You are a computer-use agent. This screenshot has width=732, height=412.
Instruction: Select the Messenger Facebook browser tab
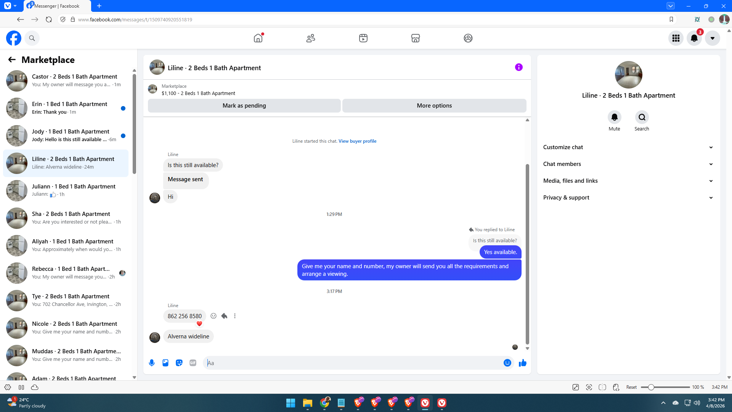pyautogui.click(x=57, y=6)
